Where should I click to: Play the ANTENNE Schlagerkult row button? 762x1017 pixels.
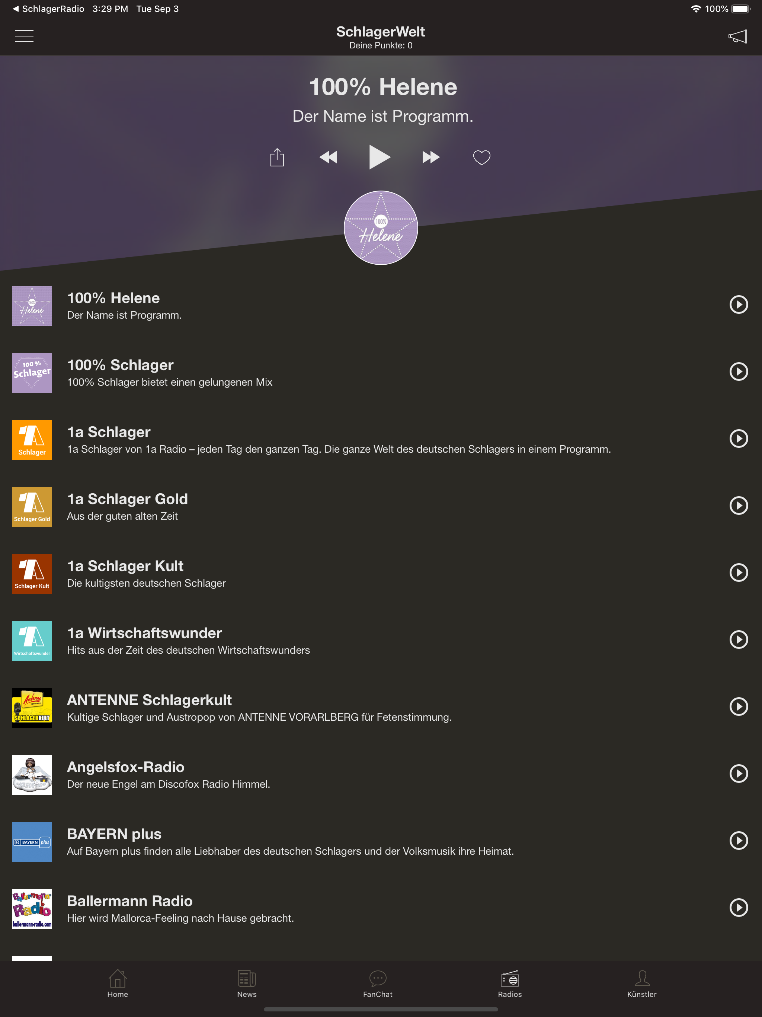(x=739, y=707)
